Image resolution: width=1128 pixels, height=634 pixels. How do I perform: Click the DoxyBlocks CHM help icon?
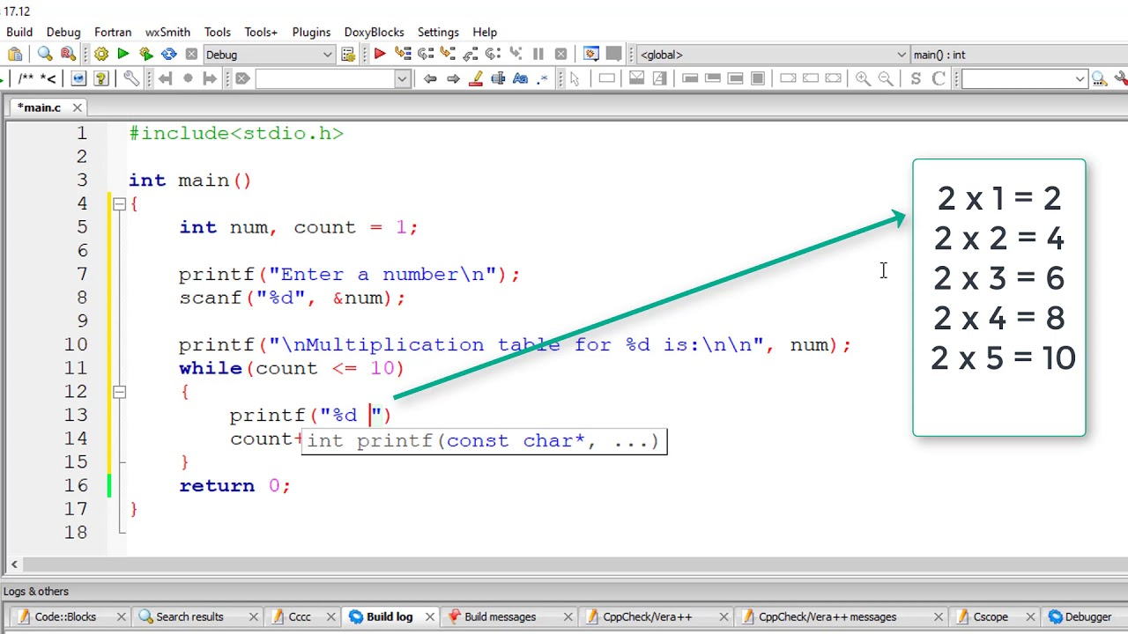(x=100, y=78)
